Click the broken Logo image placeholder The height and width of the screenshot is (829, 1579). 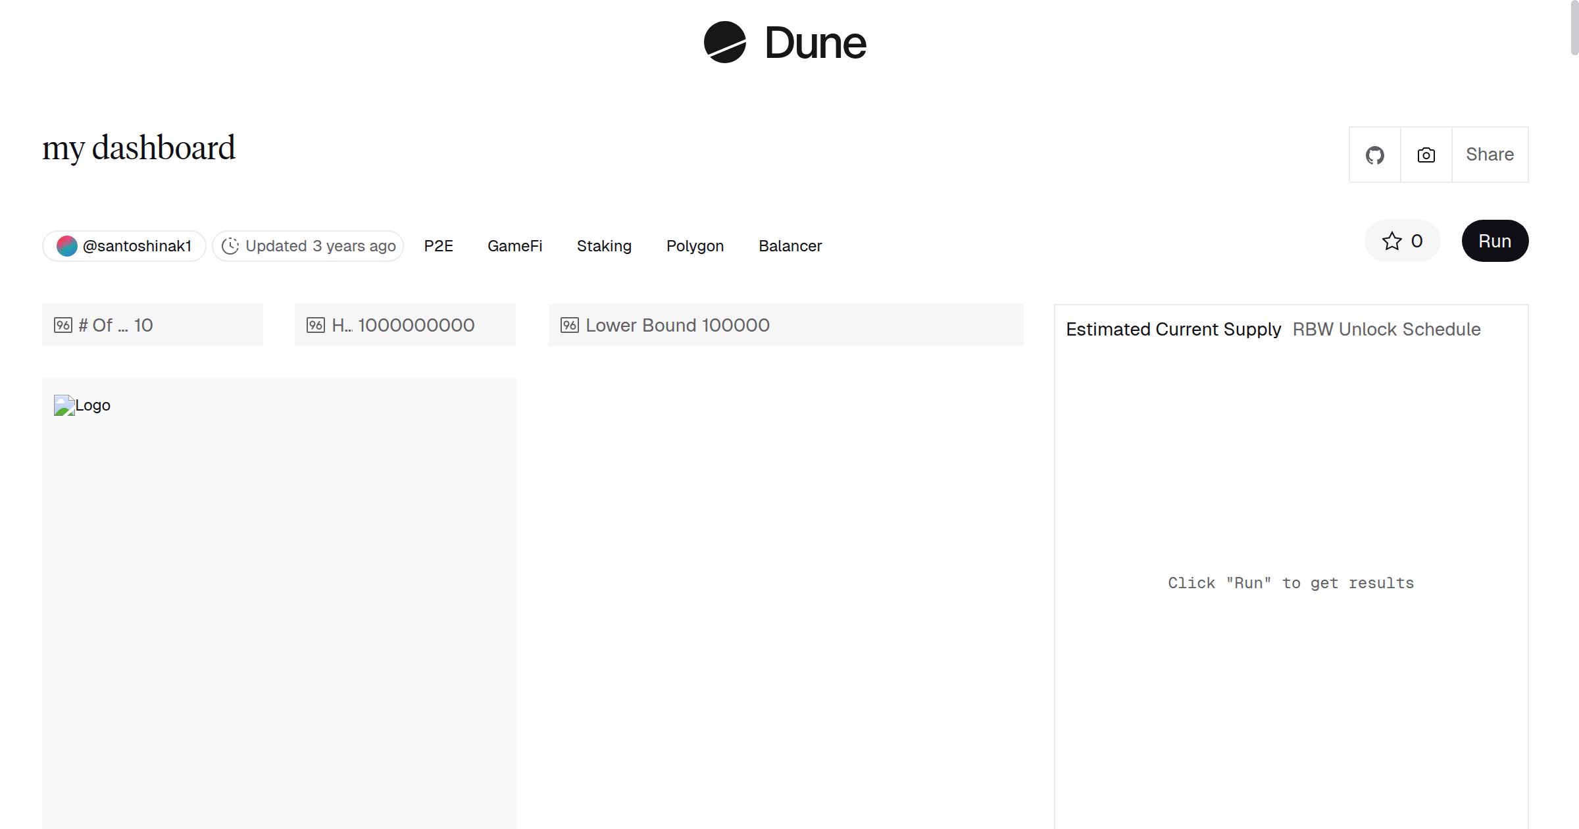click(x=63, y=405)
